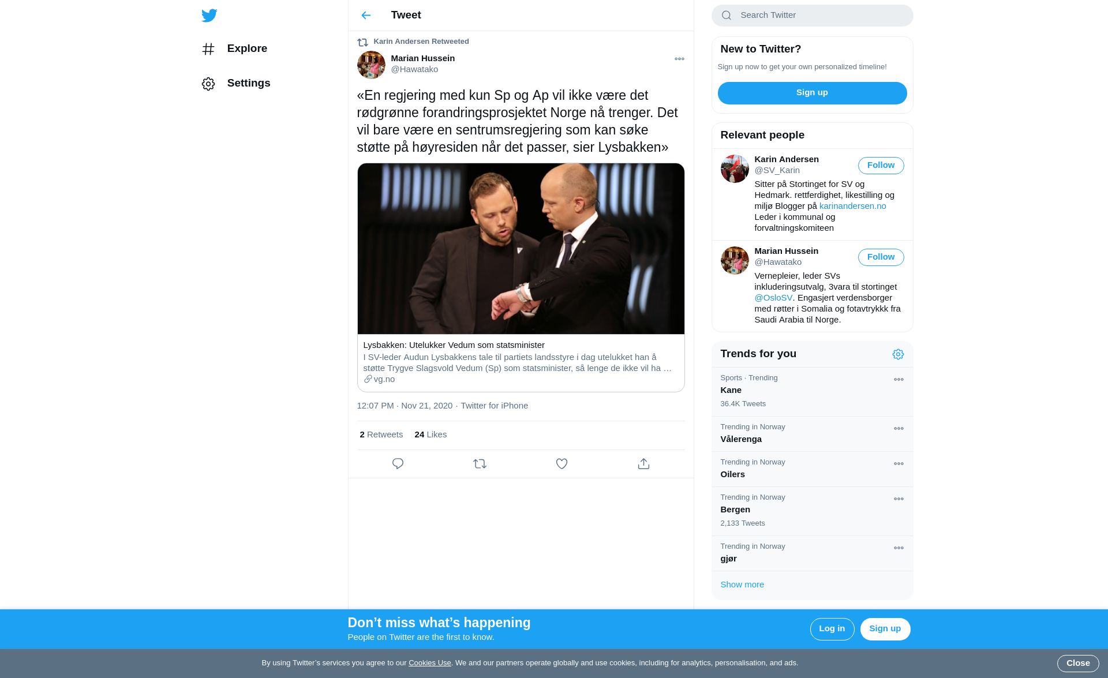Follow Marian Hussein in Relevant people
The width and height of the screenshot is (1108, 678).
pos(881,257)
